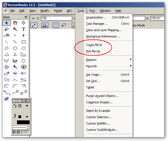
Task: Select the Eraser tool
Action: [7, 99]
